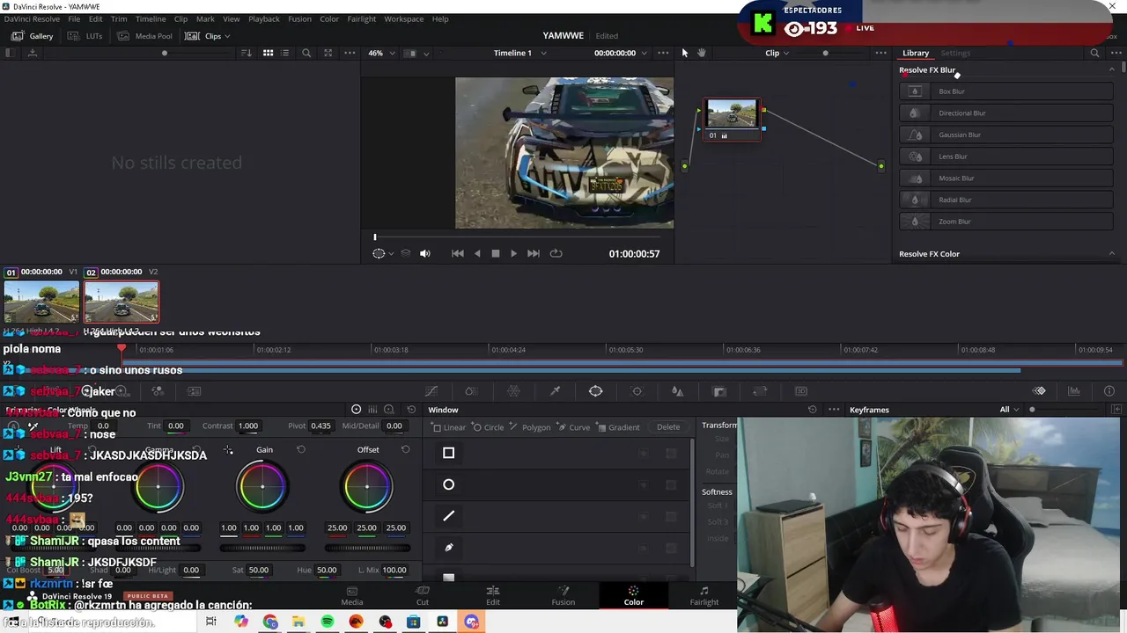1127x633 pixels.
Task: Switch gallery to list view
Action: 284,53
